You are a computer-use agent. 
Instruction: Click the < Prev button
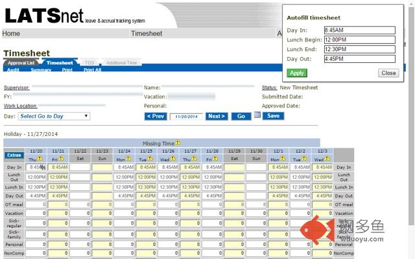pyautogui.click(x=156, y=117)
